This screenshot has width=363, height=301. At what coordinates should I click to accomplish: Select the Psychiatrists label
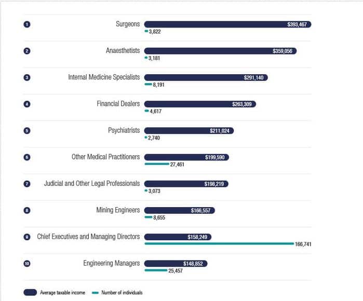pyautogui.click(x=124, y=130)
